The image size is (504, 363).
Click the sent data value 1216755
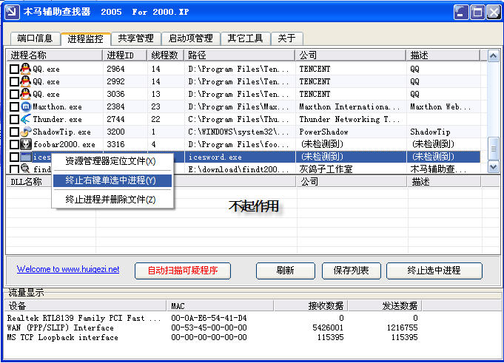click(402, 328)
